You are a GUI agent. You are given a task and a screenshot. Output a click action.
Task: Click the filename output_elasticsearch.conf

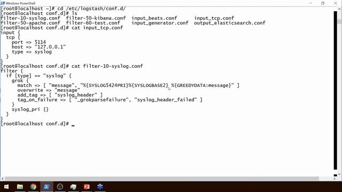[230, 23]
